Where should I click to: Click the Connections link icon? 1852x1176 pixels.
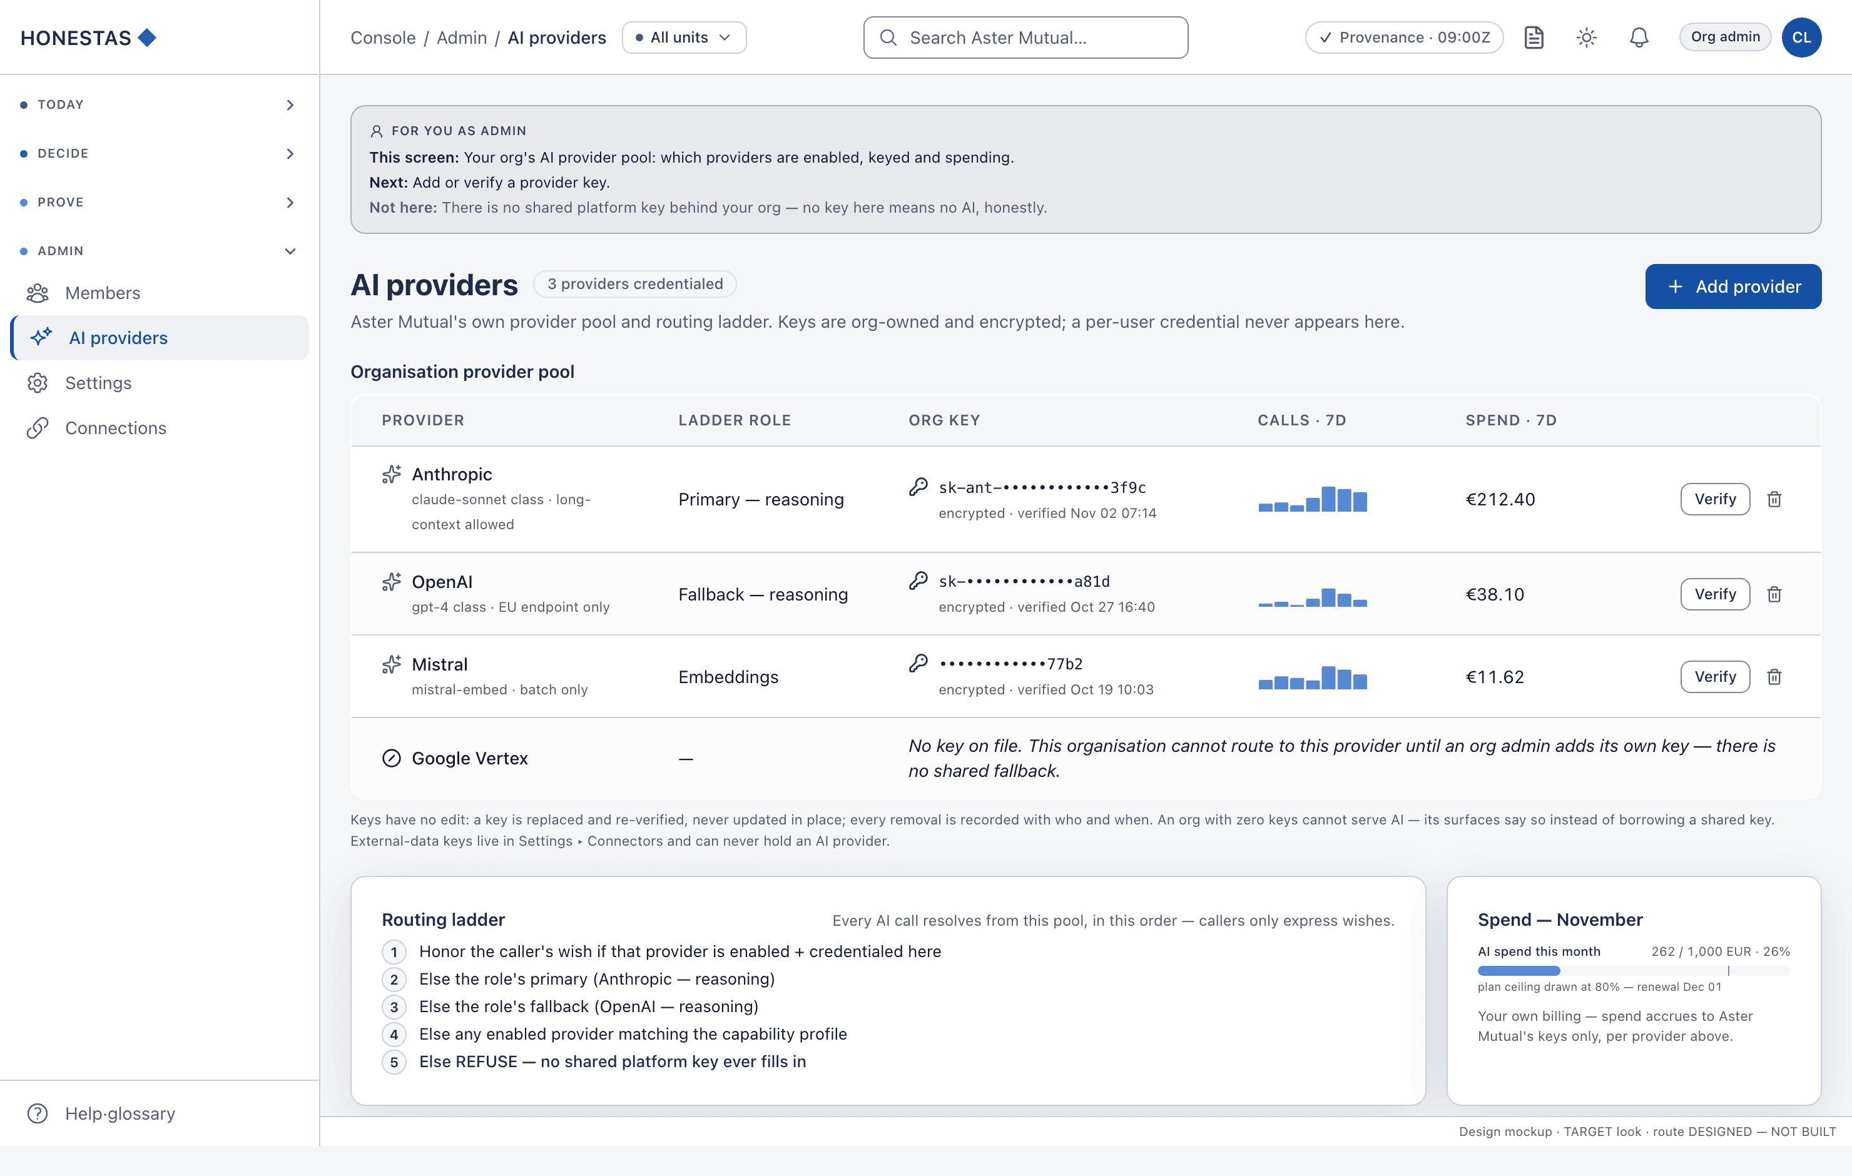[x=38, y=428]
